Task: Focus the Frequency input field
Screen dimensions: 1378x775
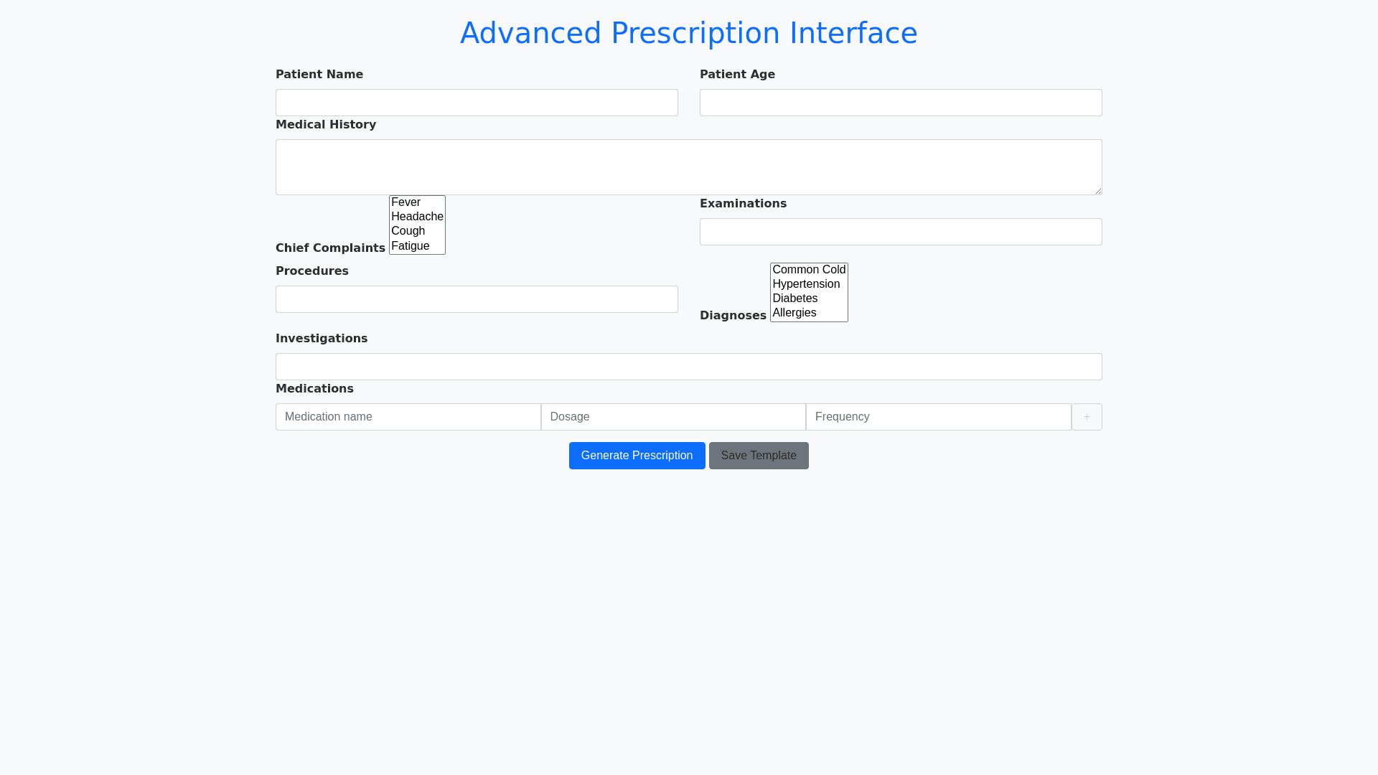Action: pos(938,417)
